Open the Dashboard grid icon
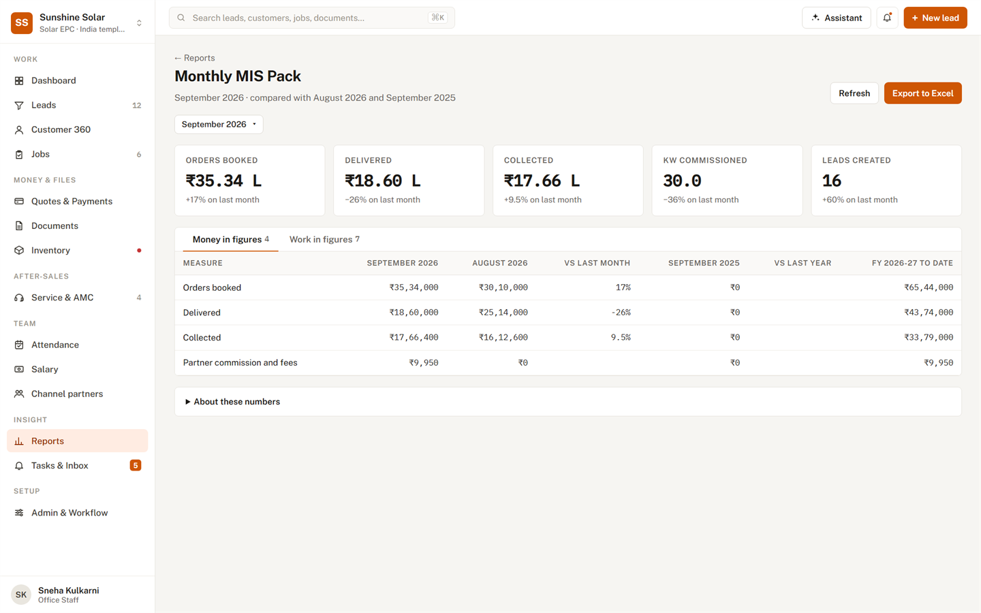Image resolution: width=981 pixels, height=613 pixels. pos(19,80)
